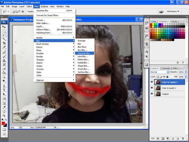The height and width of the screenshot is (142, 189).
Task: Hide the Color & Liquify 2 layer
Action: (152, 82)
